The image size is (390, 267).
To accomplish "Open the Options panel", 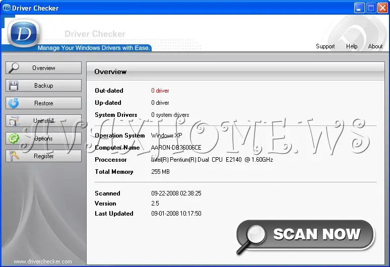I will point(43,139).
